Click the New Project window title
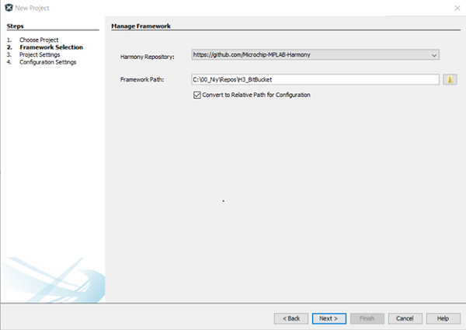Image resolution: width=466 pixels, height=330 pixels. tap(32, 8)
